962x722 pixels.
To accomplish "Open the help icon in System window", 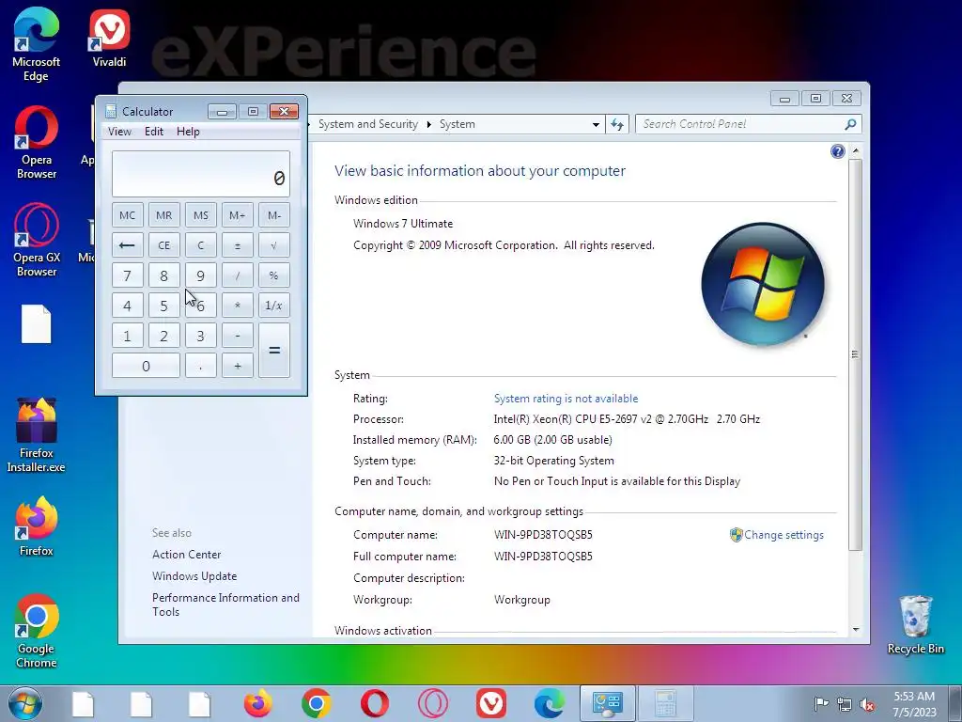I will 837,151.
